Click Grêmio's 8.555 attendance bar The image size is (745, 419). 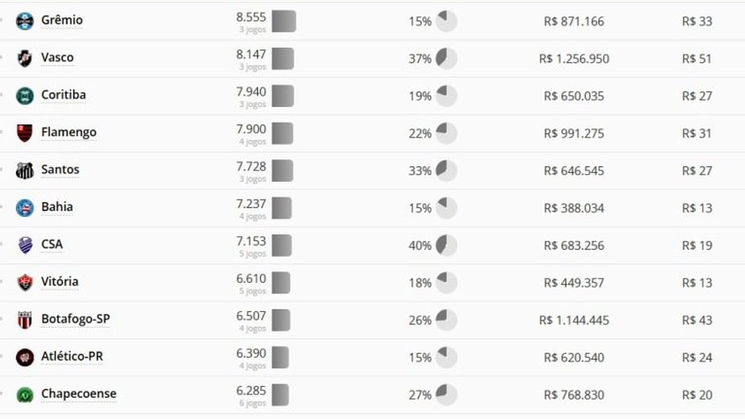click(x=284, y=21)
